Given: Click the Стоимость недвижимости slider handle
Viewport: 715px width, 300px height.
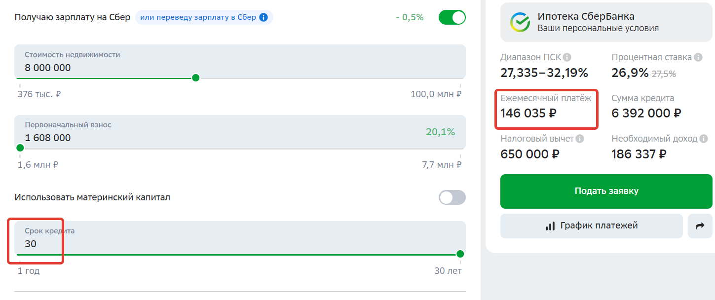Looking at the screenshot, I should click(x=195, y=78).
